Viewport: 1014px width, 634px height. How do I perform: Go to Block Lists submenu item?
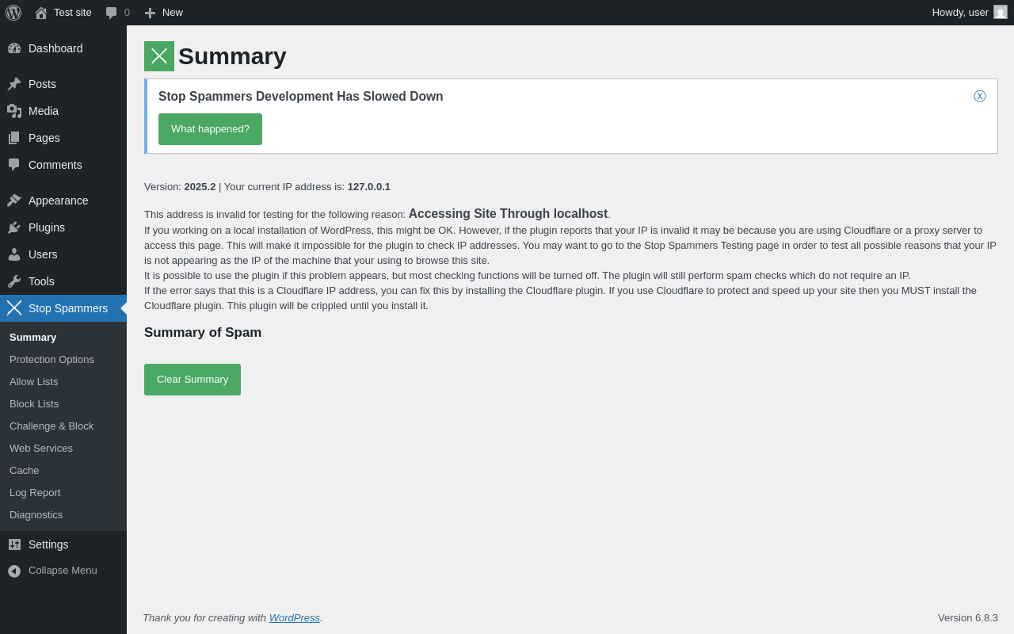coord(34,404)
